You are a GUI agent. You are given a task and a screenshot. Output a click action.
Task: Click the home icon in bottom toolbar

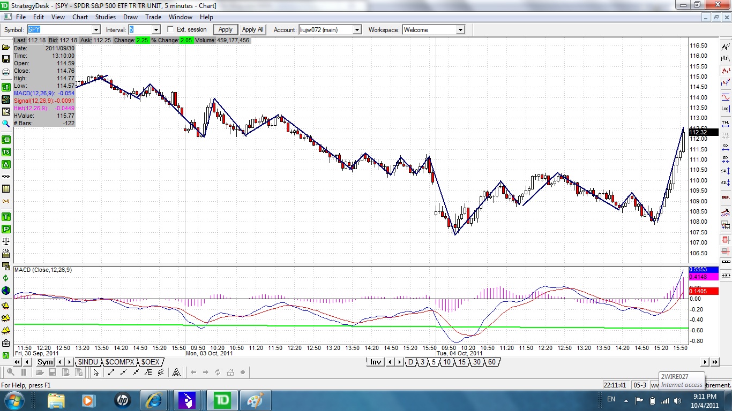point(230,372)
